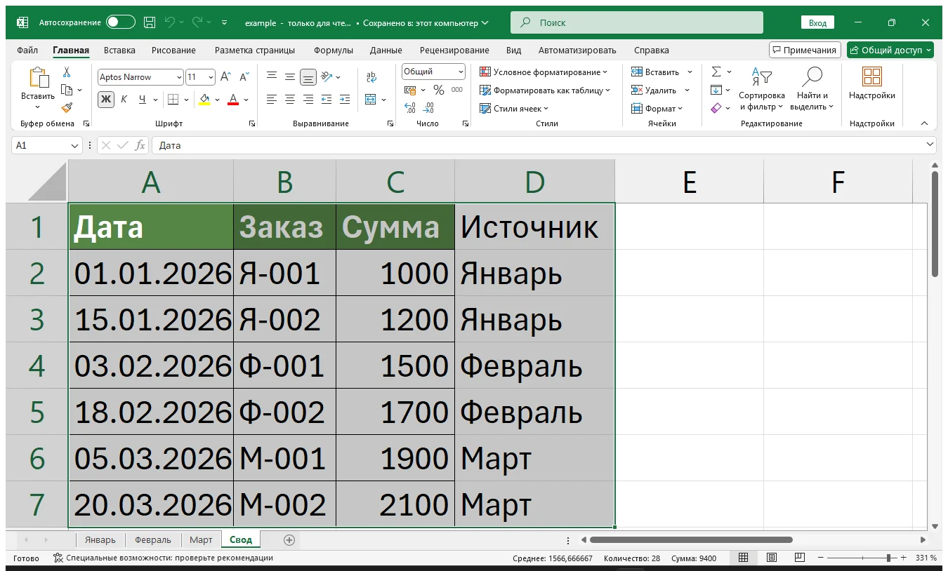Click the Fill down arrow icon
This screenshot has height=571, width=948.
pos(716,90)
